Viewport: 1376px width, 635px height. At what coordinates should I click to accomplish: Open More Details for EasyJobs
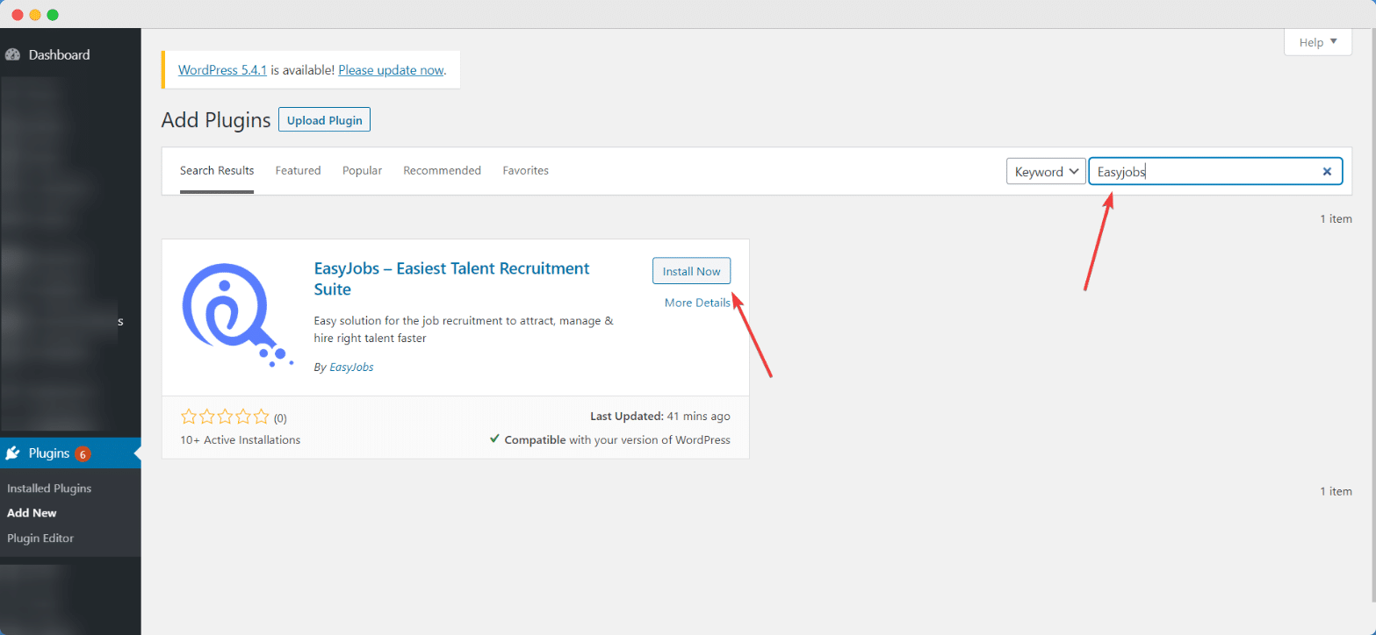coord(697,303)
